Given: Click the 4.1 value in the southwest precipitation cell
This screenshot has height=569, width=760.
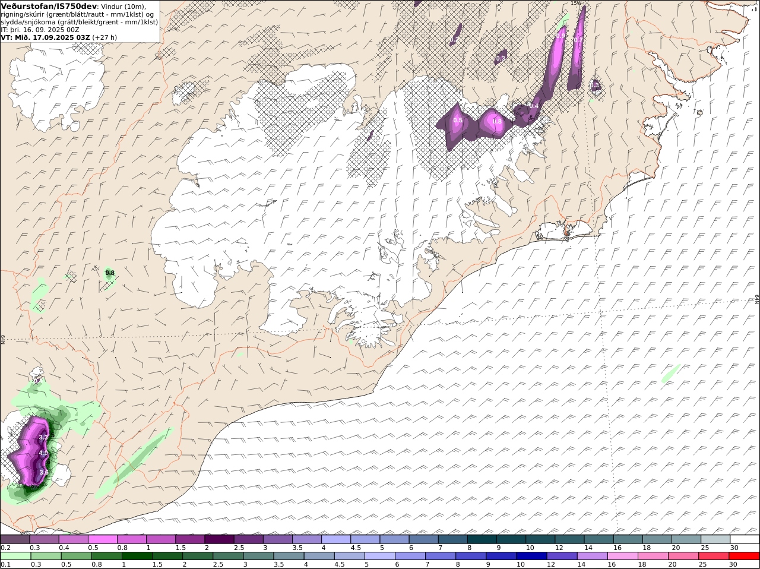Looking at the screenshot, I should pos(43,453).
